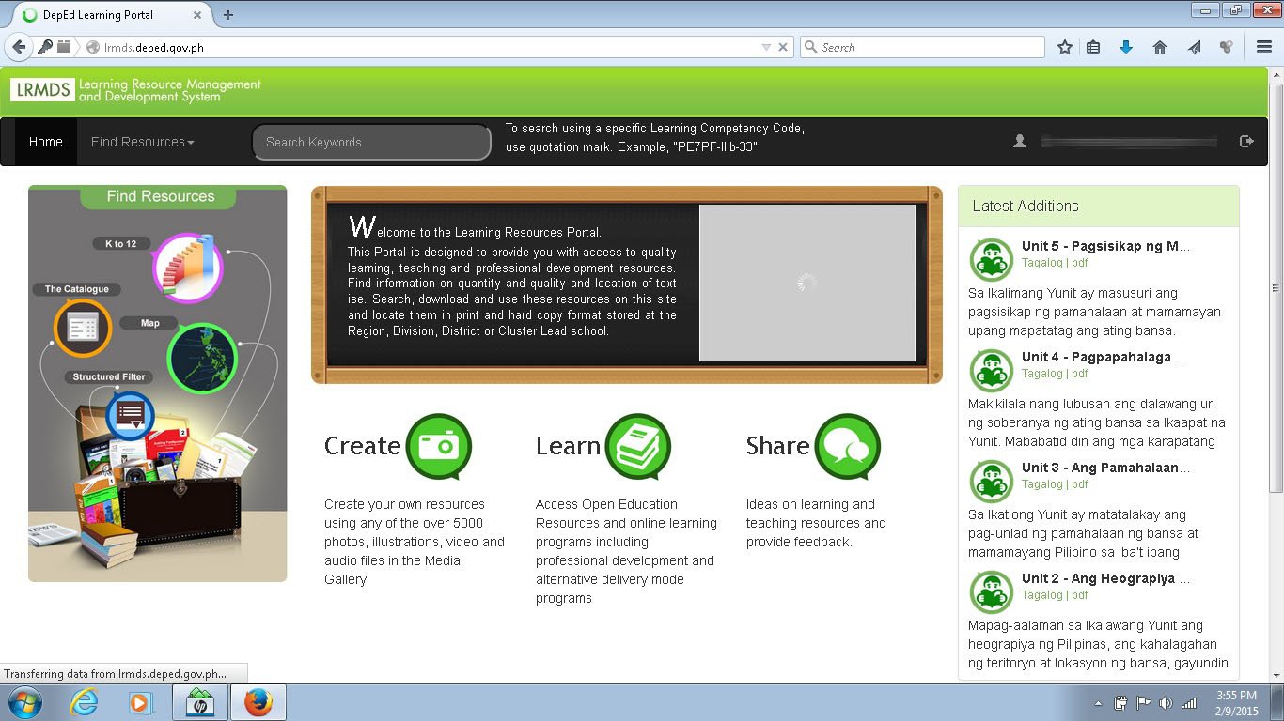This screenshot has width=1284, height=721.
Task: Go to the Home menu item
Action: tap(45, 142)
